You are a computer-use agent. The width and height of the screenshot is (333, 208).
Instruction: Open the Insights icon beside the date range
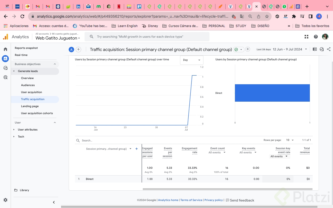point(322,49)
